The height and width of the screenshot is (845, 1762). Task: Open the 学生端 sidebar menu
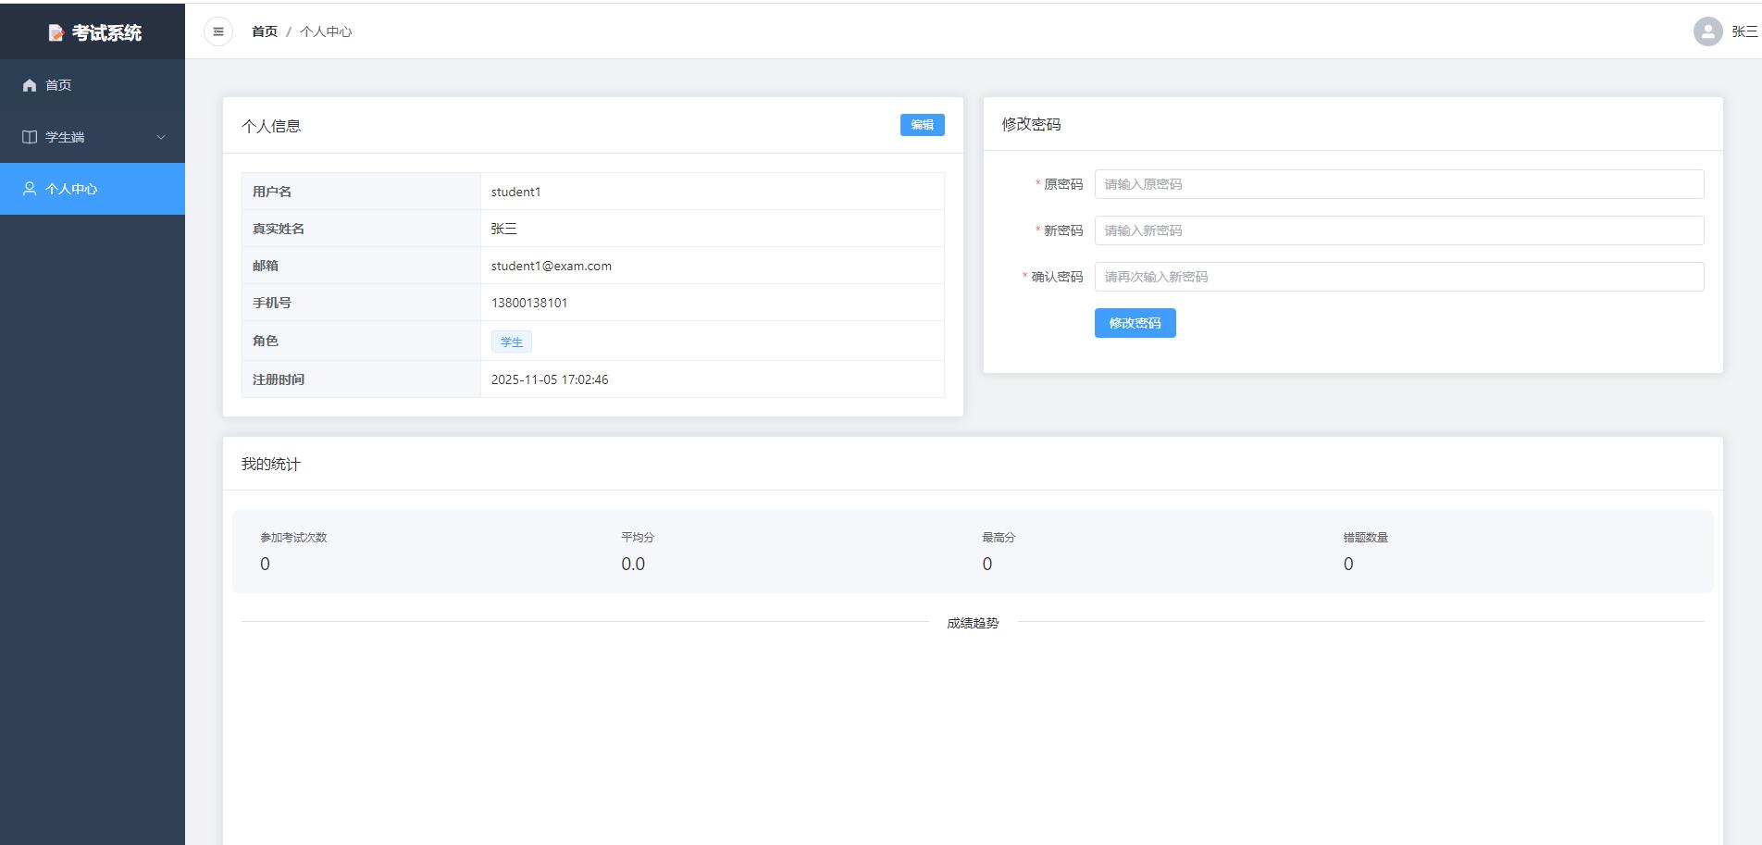click(x=65, y=137)
